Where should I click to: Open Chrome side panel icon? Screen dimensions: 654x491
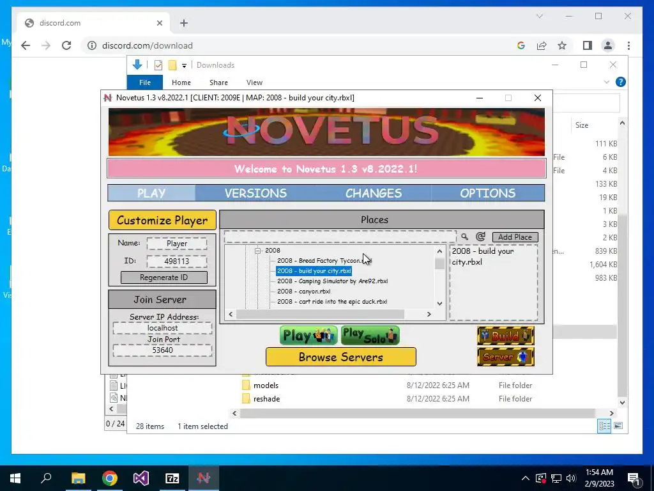588,45
